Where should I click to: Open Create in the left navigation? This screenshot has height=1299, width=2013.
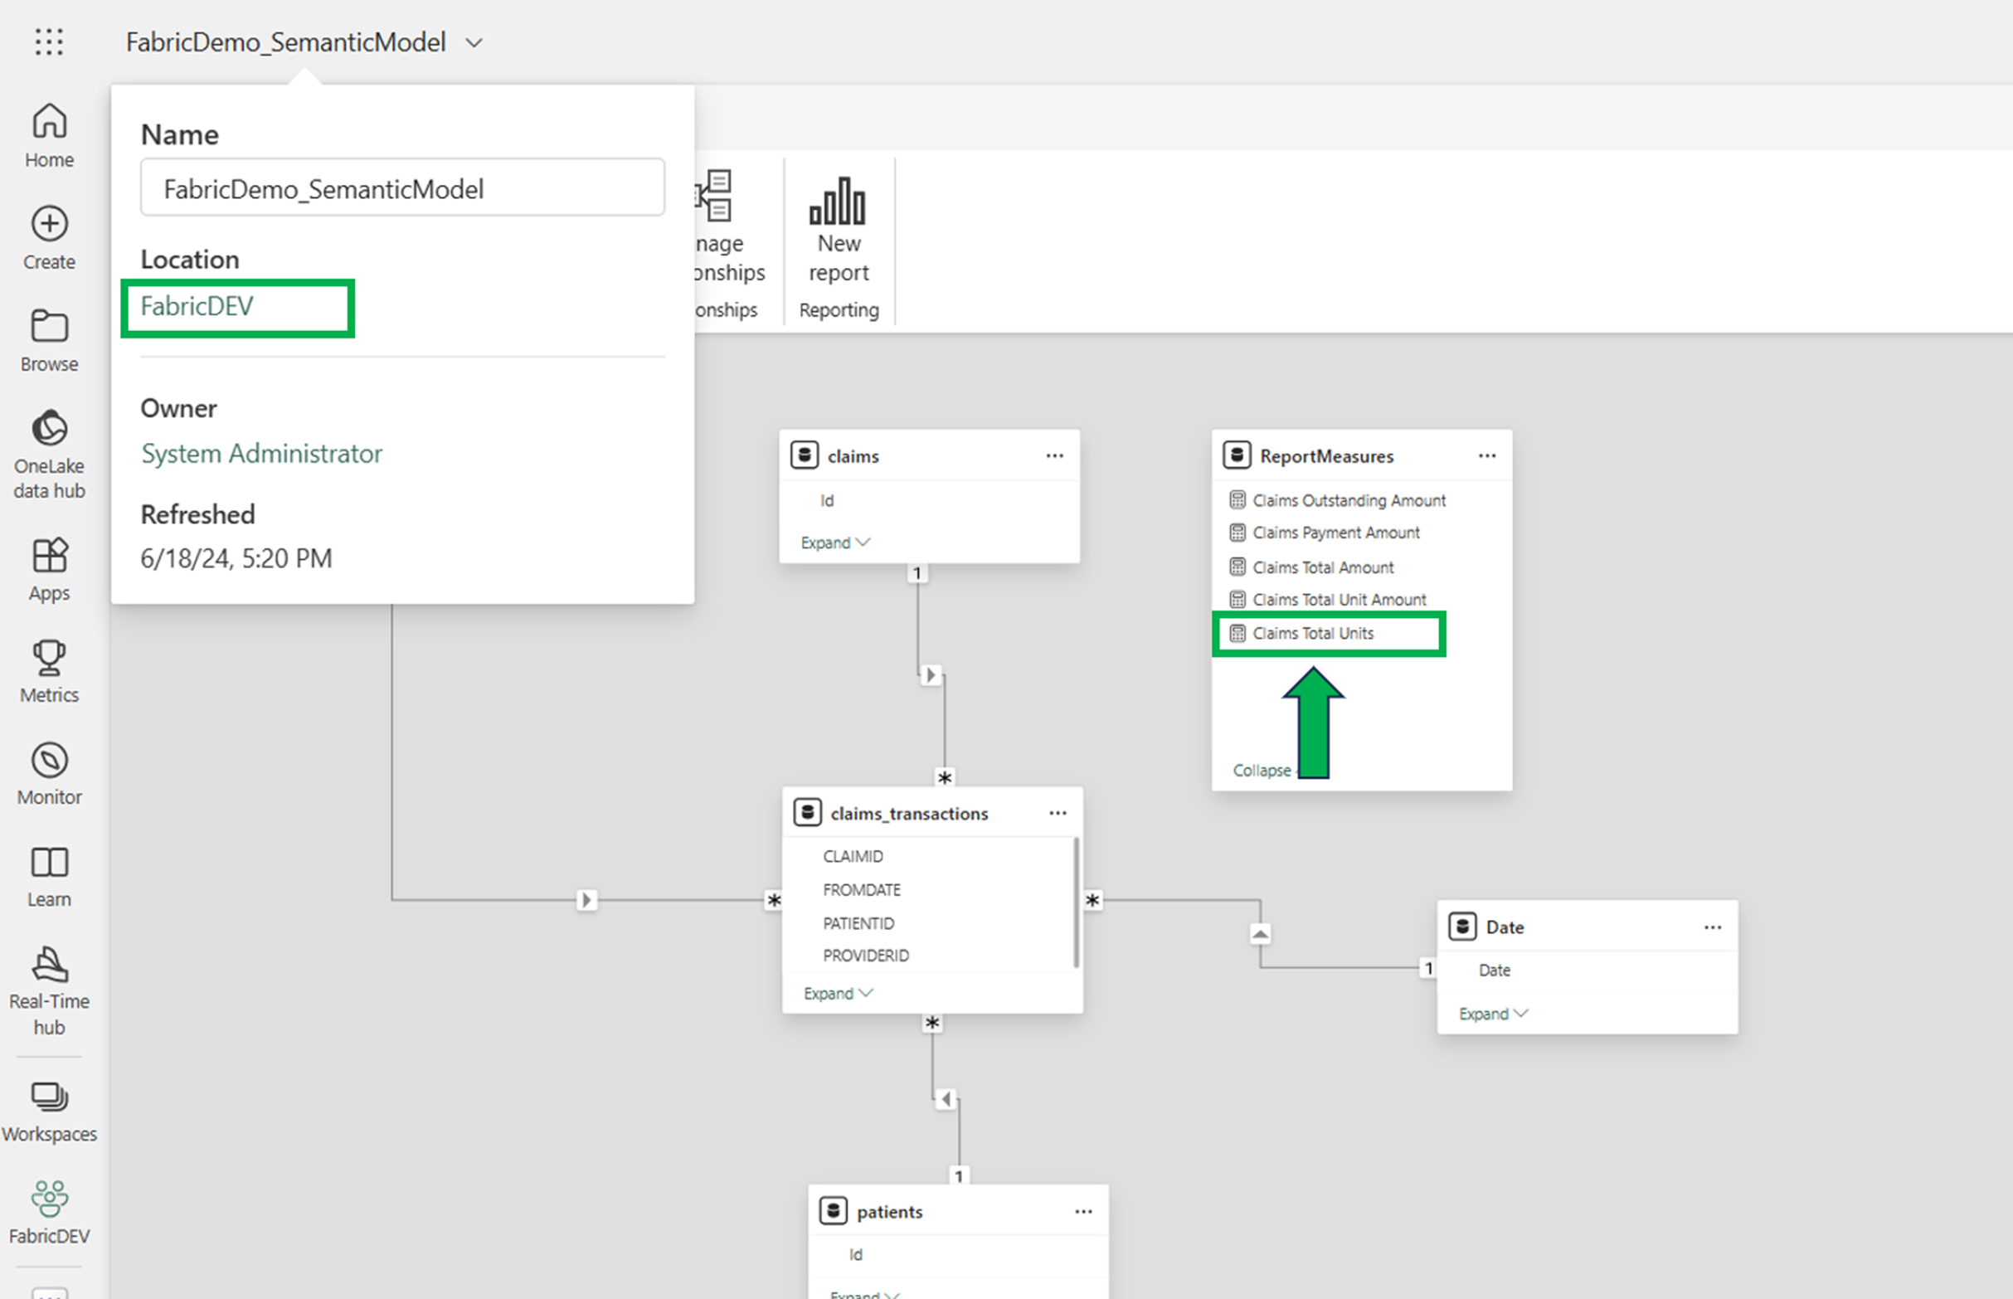coord(49,238)
